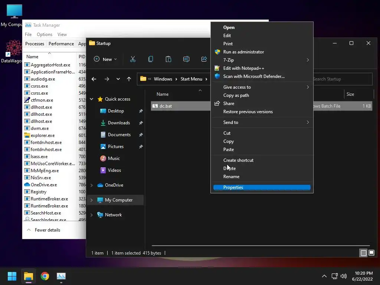Image resolution: width=380 pixels, height=285 pixels.
Task: Open Task Manager View menu
Action: (62, 35)
